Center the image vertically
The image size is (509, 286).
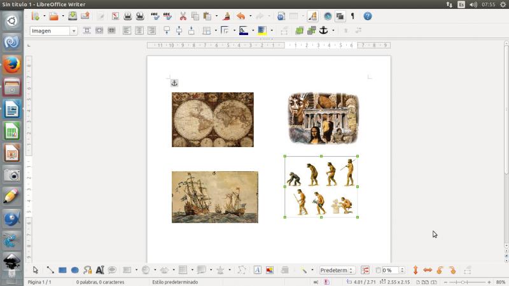coord(179,31)
